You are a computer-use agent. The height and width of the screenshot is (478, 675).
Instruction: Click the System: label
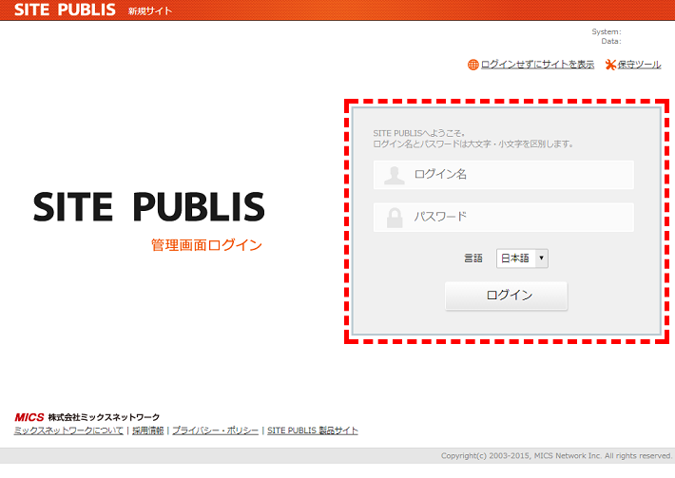(607, 31)
